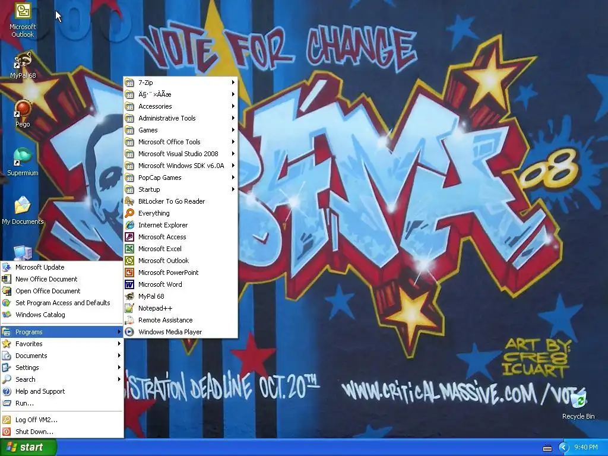Viewport: 608px width, 456px height.
Task: Launch Microsoft Access
Action: point(180,237)
